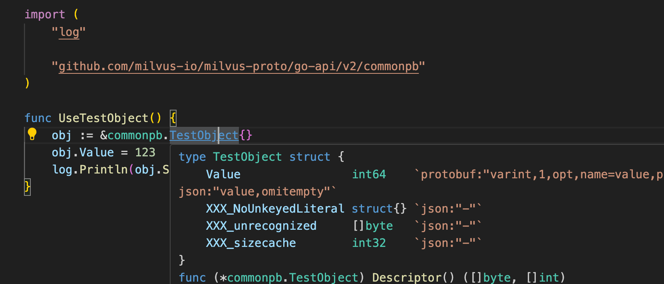
Task: Click the int32 type in hover popup
Action: point(369,243)
